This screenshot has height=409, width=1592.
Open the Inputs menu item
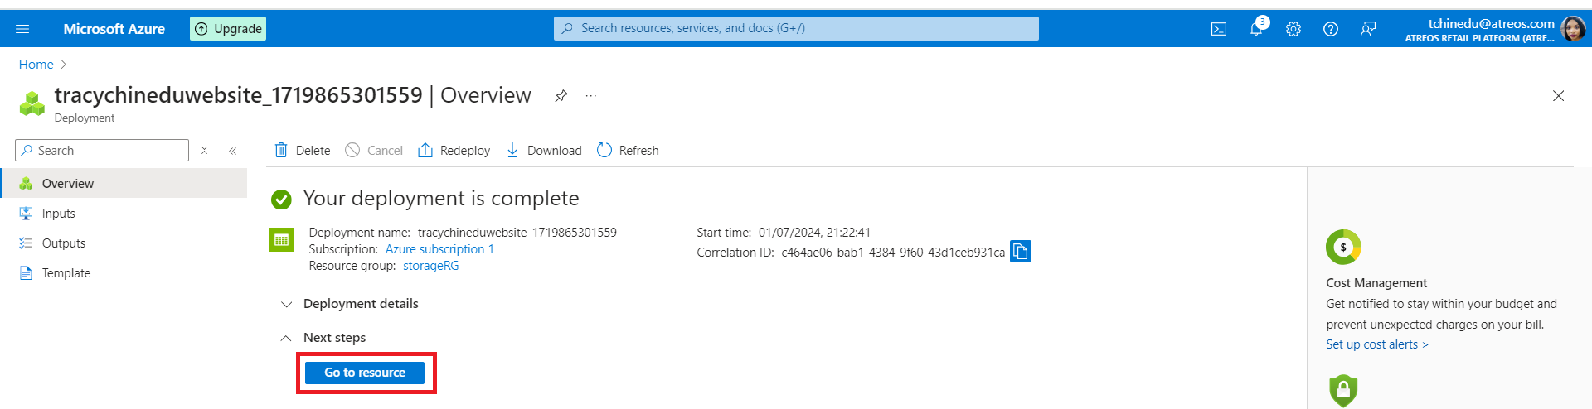click(x=58, y=214)
